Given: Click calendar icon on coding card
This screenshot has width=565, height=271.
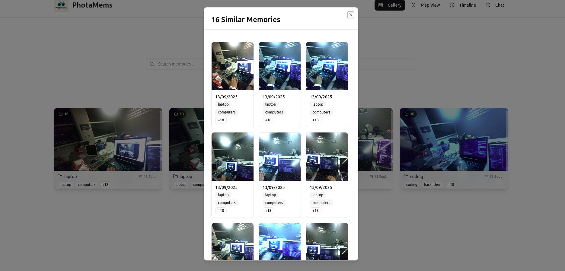Looking at the screenshot, I should coord(487,177).
